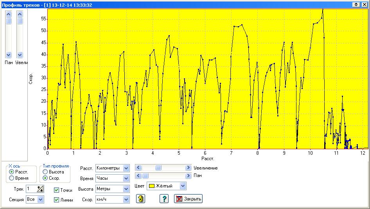Viewport: 370px width, 209px height.
Task: Click the horizontal Увеличение slider thumb
Action: tap(158, 168)
